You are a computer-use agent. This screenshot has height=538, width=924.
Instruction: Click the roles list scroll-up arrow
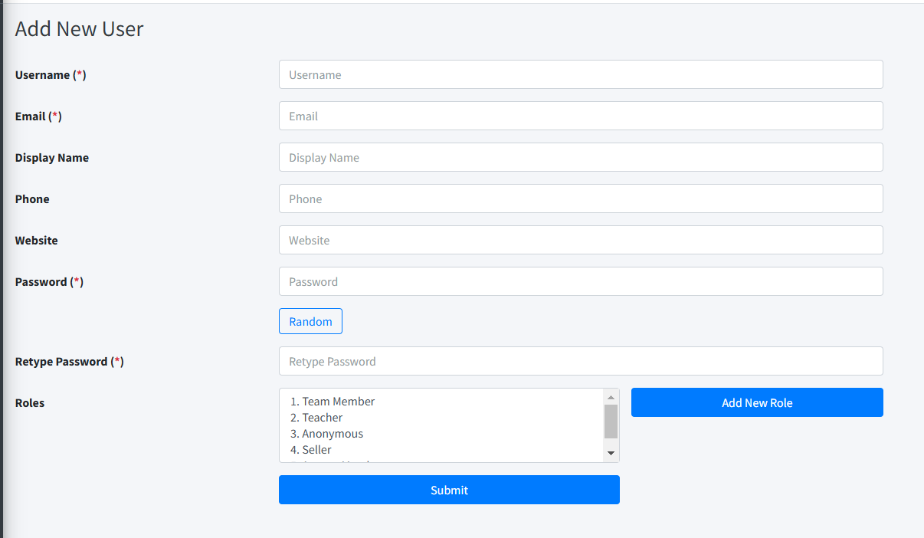click(x=611, y=397)
